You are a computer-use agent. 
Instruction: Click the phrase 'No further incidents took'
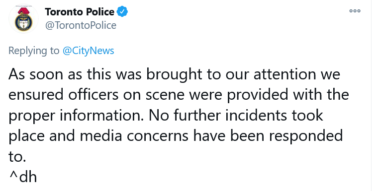click(236, 115)
